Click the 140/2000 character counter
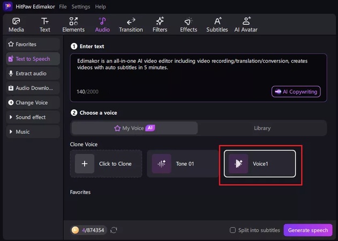 coord(87,92)
